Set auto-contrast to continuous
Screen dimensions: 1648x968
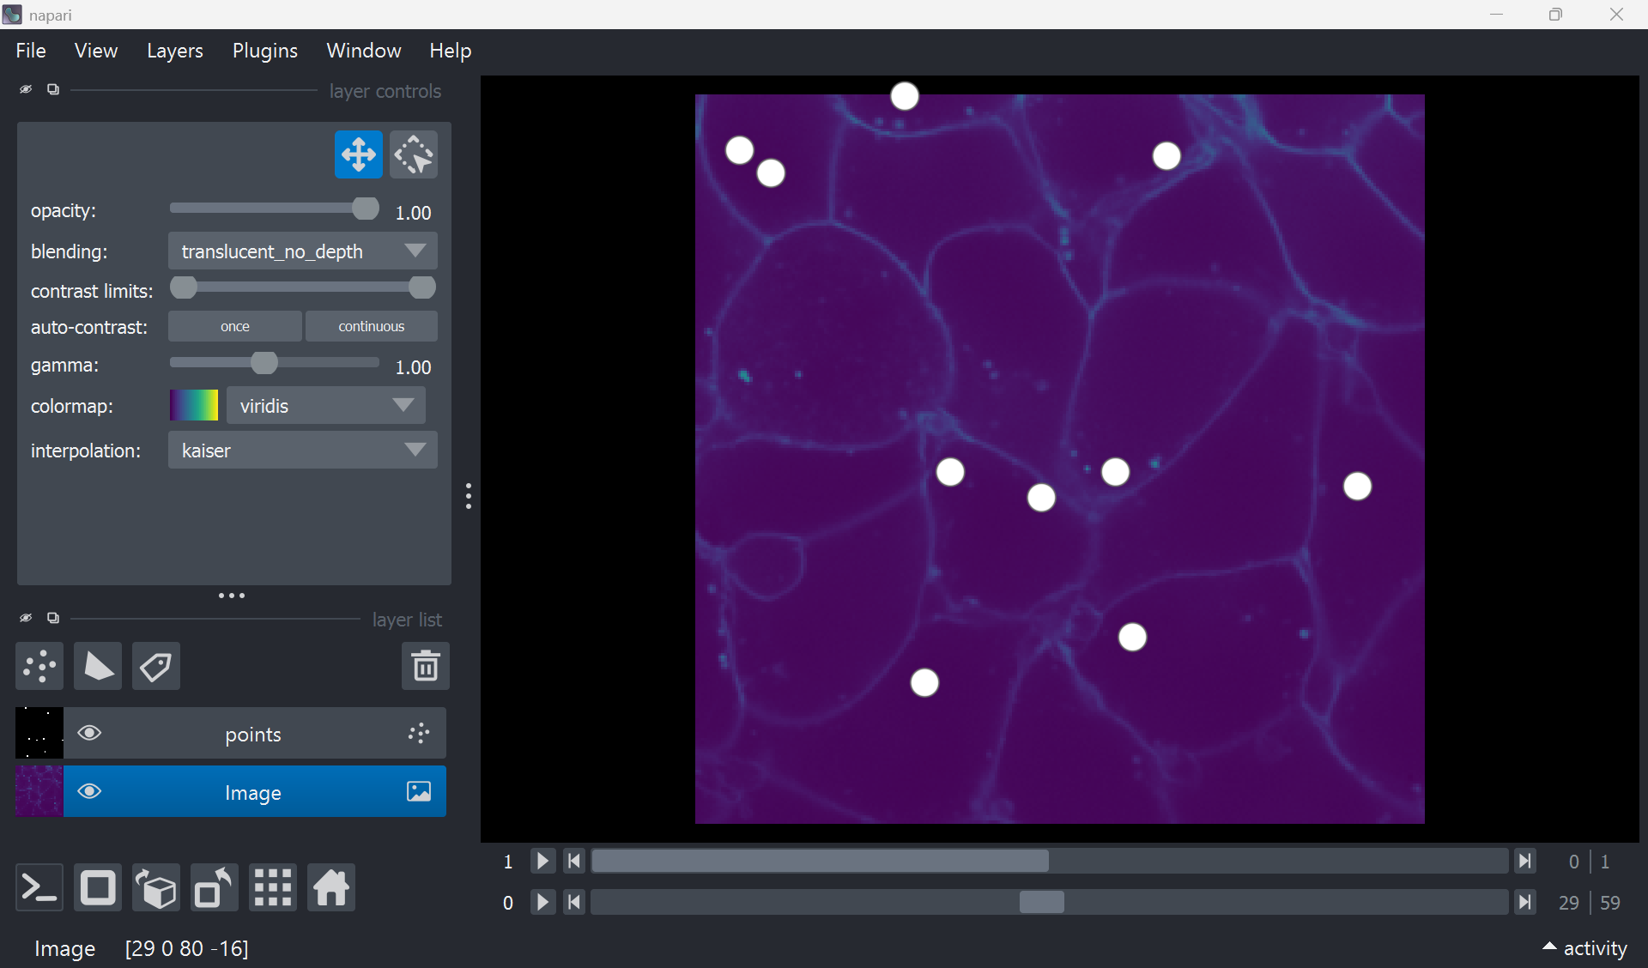point(371,326)
